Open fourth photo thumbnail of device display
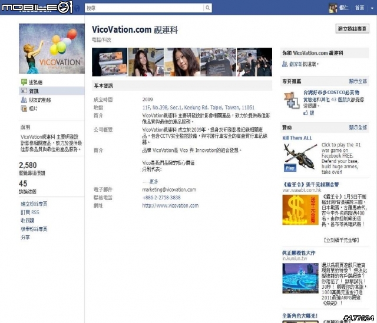Screen dimensions: 377x323 218,62
